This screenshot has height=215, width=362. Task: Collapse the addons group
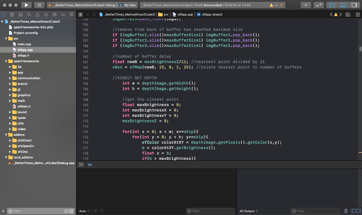(x=6, y=135)
